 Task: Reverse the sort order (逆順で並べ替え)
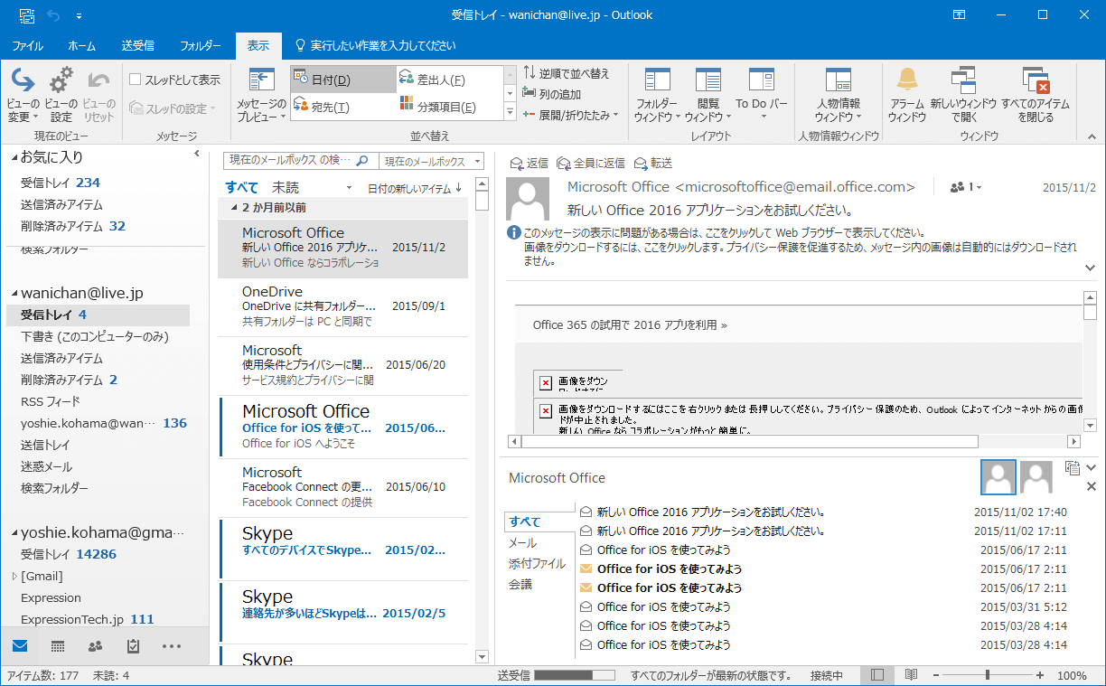pyautogui.click(x=567, y=73)
